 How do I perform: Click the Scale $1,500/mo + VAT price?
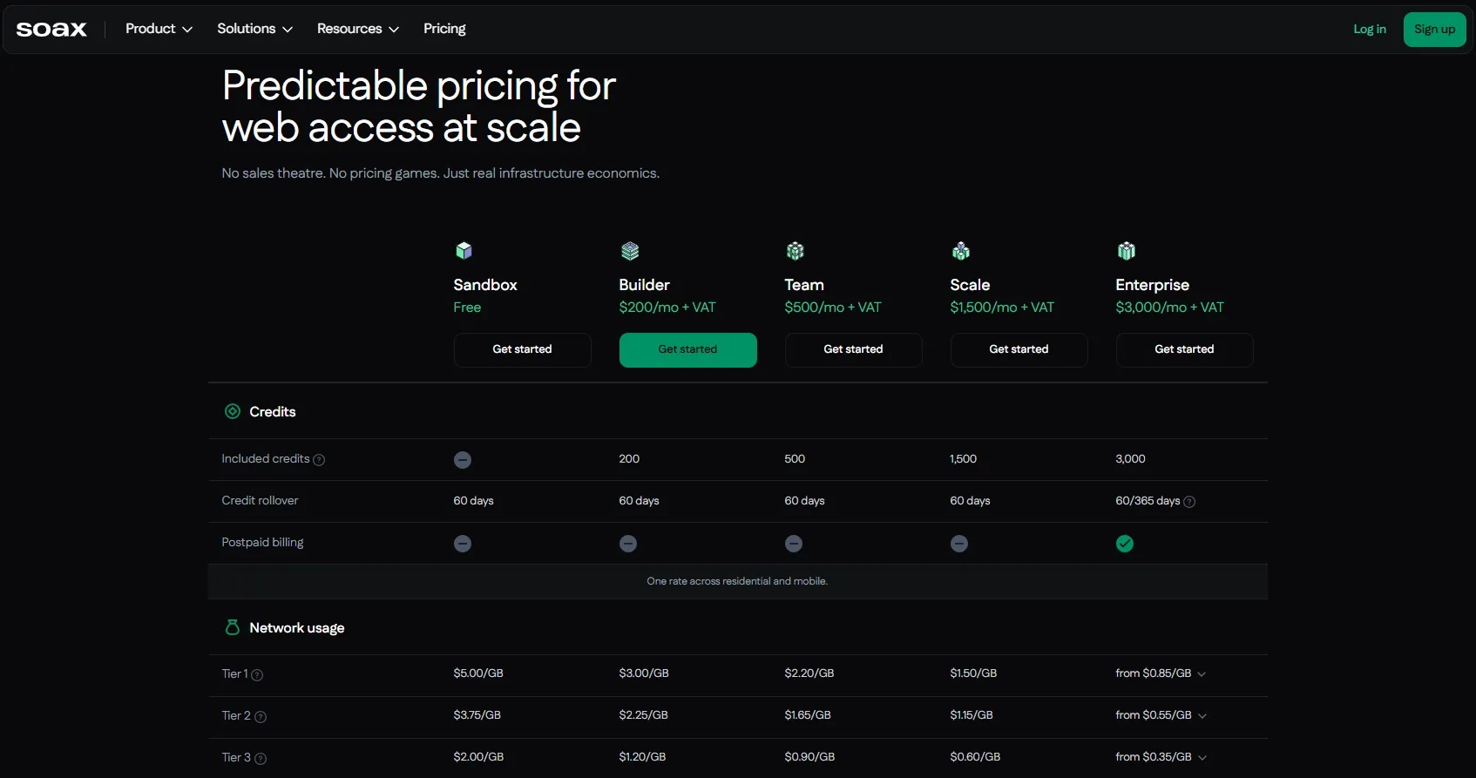pos(1002,308)
